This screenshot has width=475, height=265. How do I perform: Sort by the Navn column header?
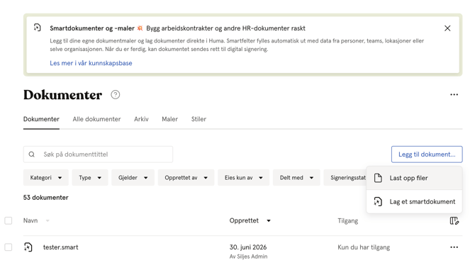click(x=36, y=220)
